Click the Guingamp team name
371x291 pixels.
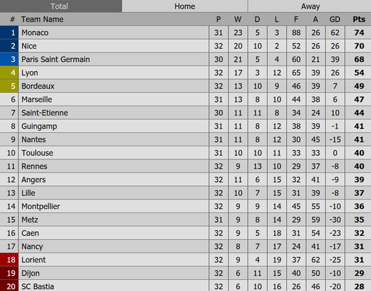pyautogui.click(x=38, y=126)
